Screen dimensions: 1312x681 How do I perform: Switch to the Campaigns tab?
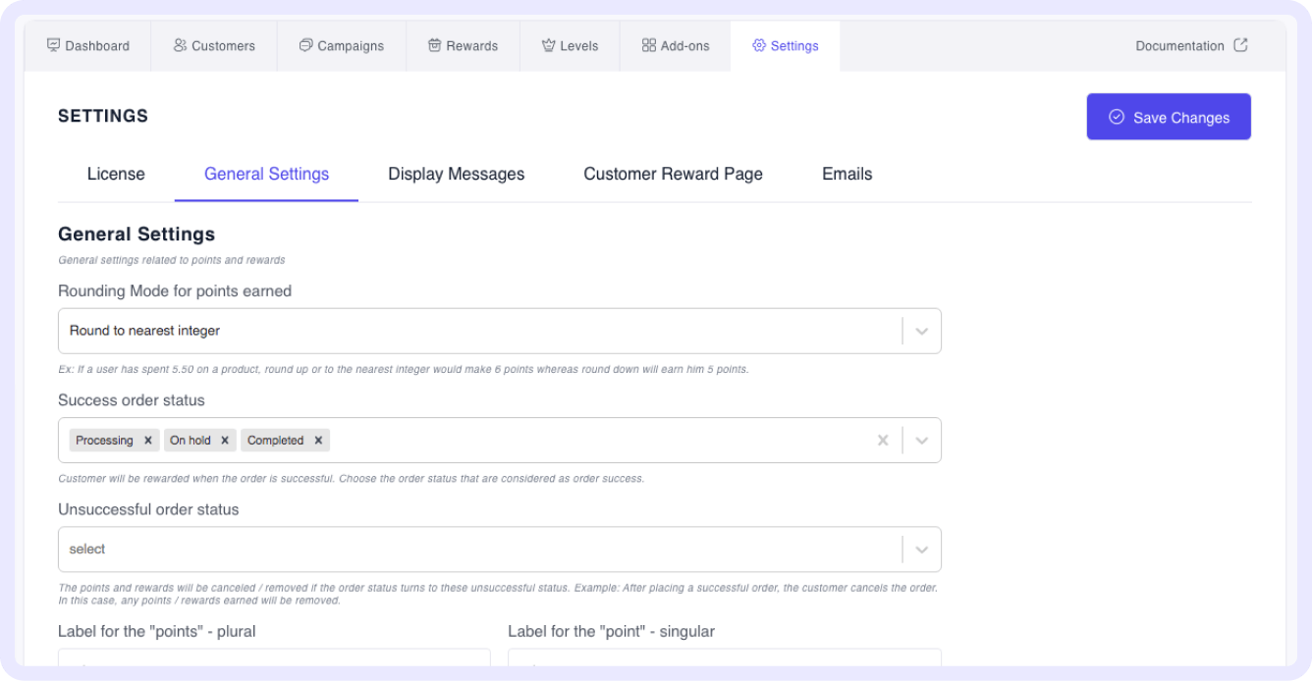(342, 46)
